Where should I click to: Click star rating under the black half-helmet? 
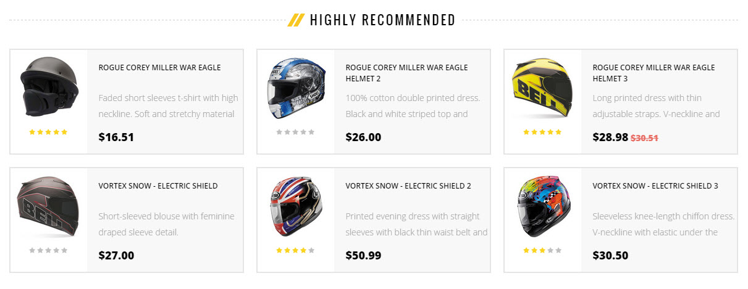point(48,132)
